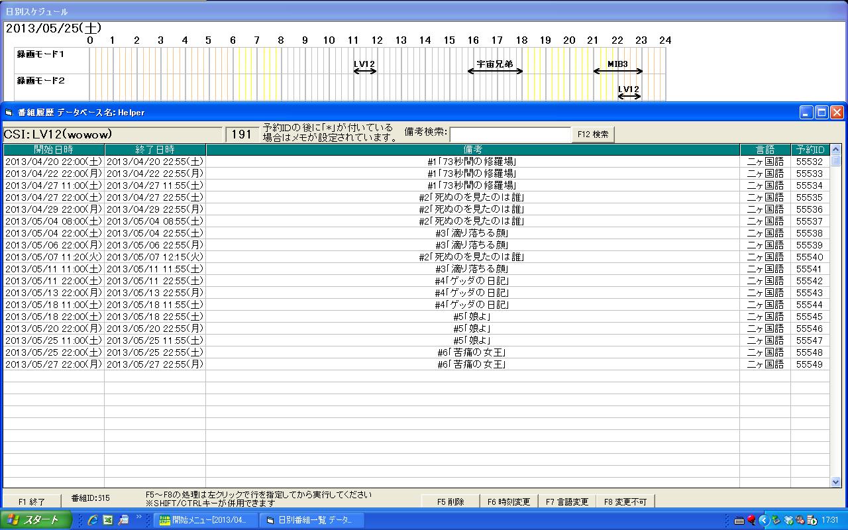
Task: Click the F6 時刻変更 button
Action: [509, 502]
